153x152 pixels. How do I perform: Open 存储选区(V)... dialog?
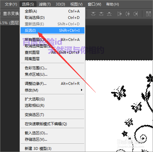coord(52,139)
